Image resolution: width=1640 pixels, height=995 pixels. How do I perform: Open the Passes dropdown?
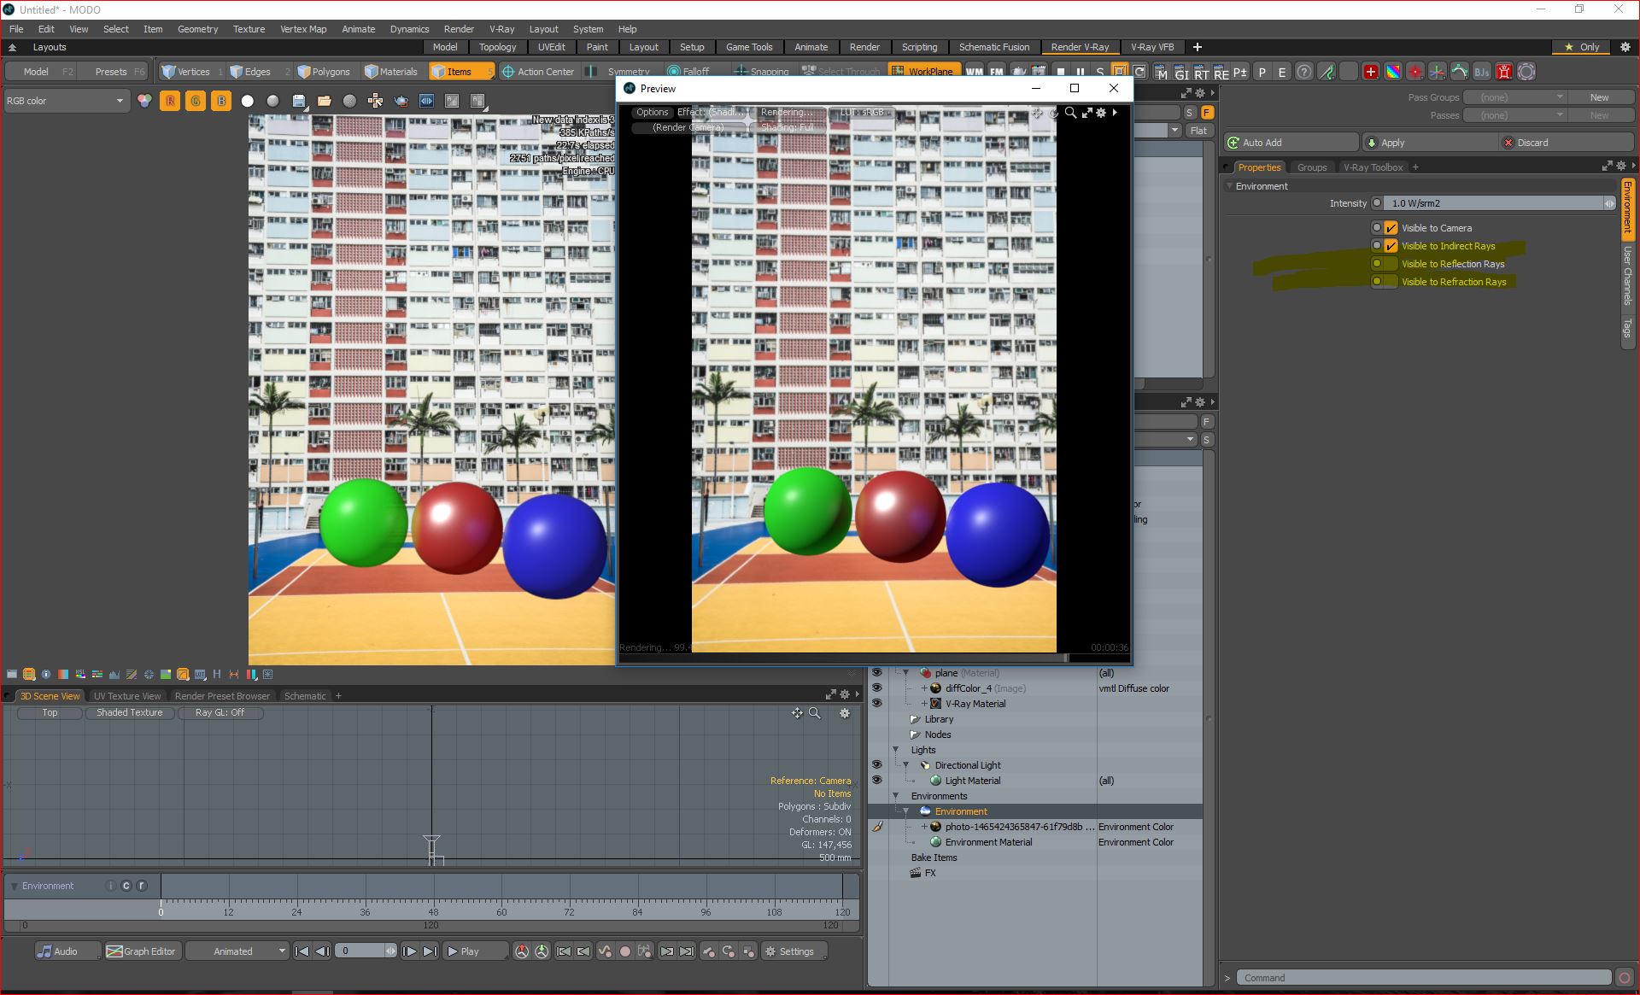1514,115
